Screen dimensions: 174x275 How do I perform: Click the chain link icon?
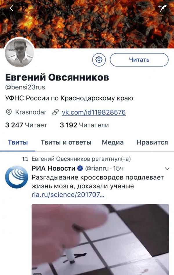55,112
